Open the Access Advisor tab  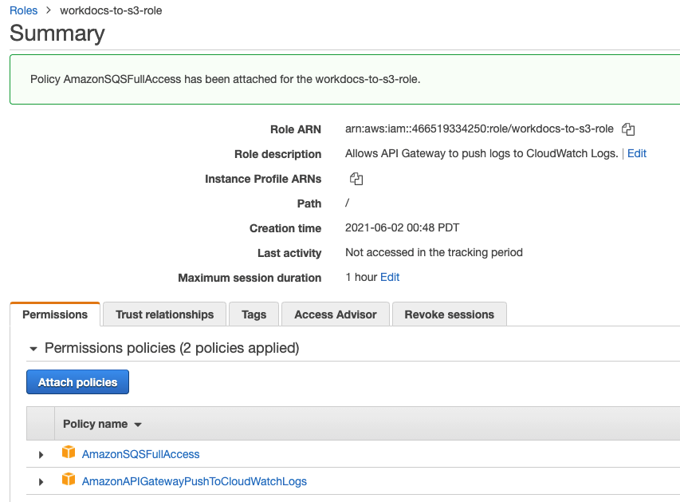pyautogui.click(x=335, y=314)
